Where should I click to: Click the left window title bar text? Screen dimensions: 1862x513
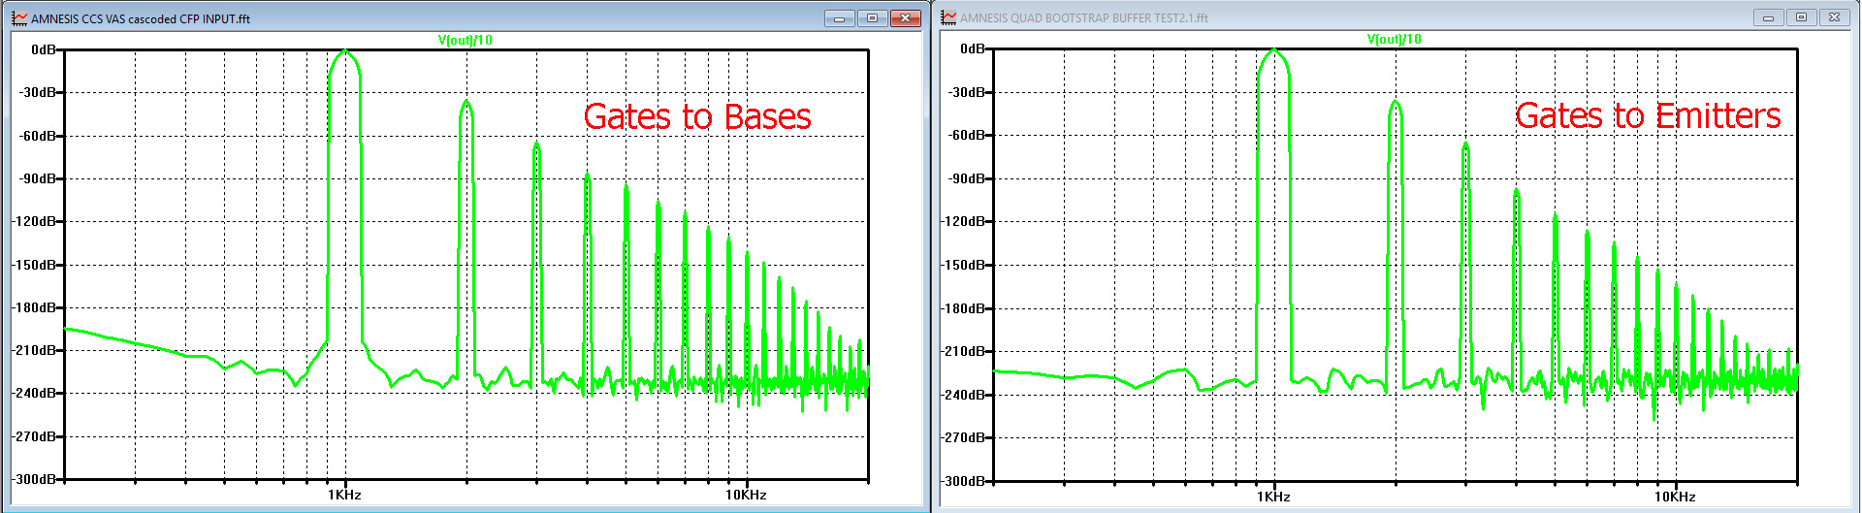pos(141,18)
